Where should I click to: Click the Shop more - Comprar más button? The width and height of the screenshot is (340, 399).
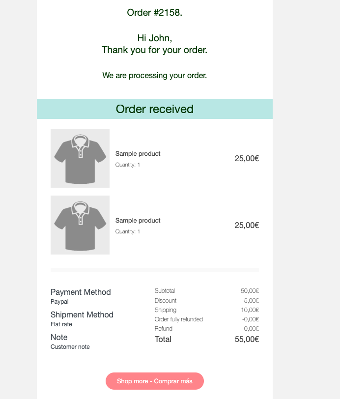coord(154,381)
